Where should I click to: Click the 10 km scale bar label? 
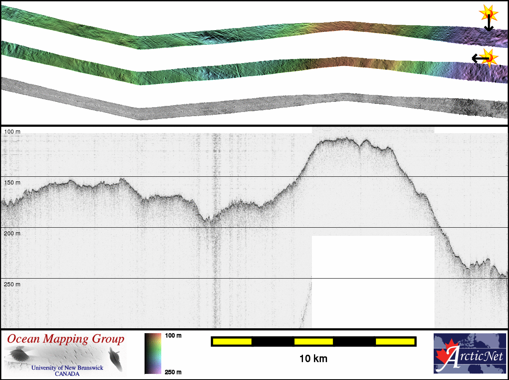[313, 359]
